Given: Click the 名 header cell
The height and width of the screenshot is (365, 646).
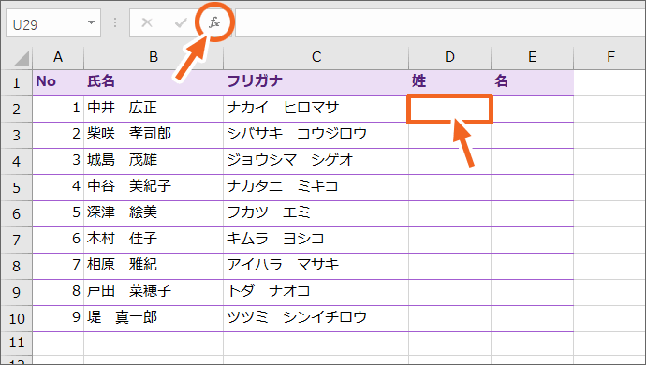Looking at the screenshot, I should coord(532,82).
